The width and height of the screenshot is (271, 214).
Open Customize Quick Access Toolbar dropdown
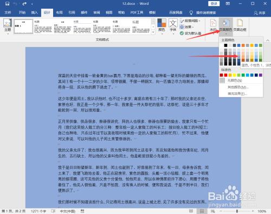(x=32, y=4)
